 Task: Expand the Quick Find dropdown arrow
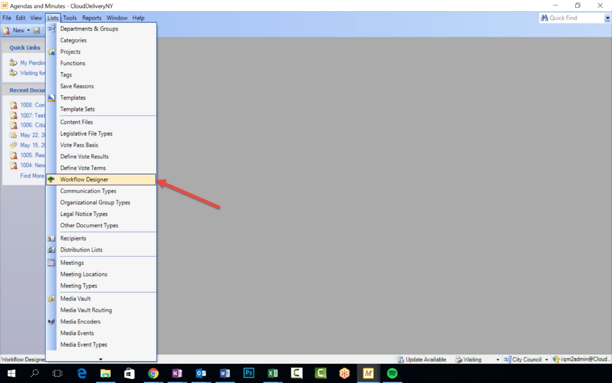[607, 18]
